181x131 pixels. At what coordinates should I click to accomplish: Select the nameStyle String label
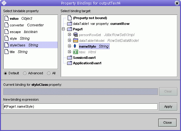[94, 46]
